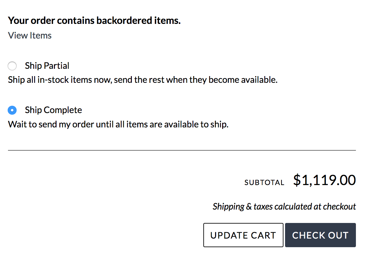Click the $1,119.00 subtotal amount
Viewport: 369px width, 258px height.
point(324,180)
